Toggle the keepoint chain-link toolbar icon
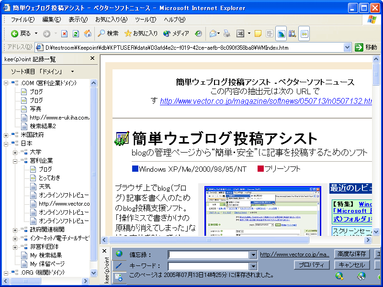This screenshot has width=383, height=287. (x=304, y=33)
